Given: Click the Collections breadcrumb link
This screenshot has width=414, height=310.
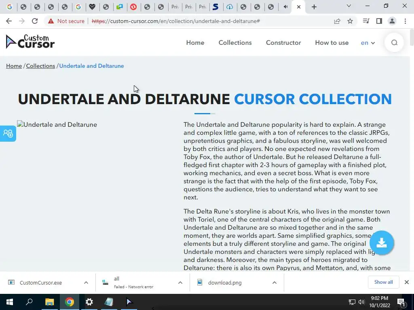Looking at the screenshot, I should point(40,66).
